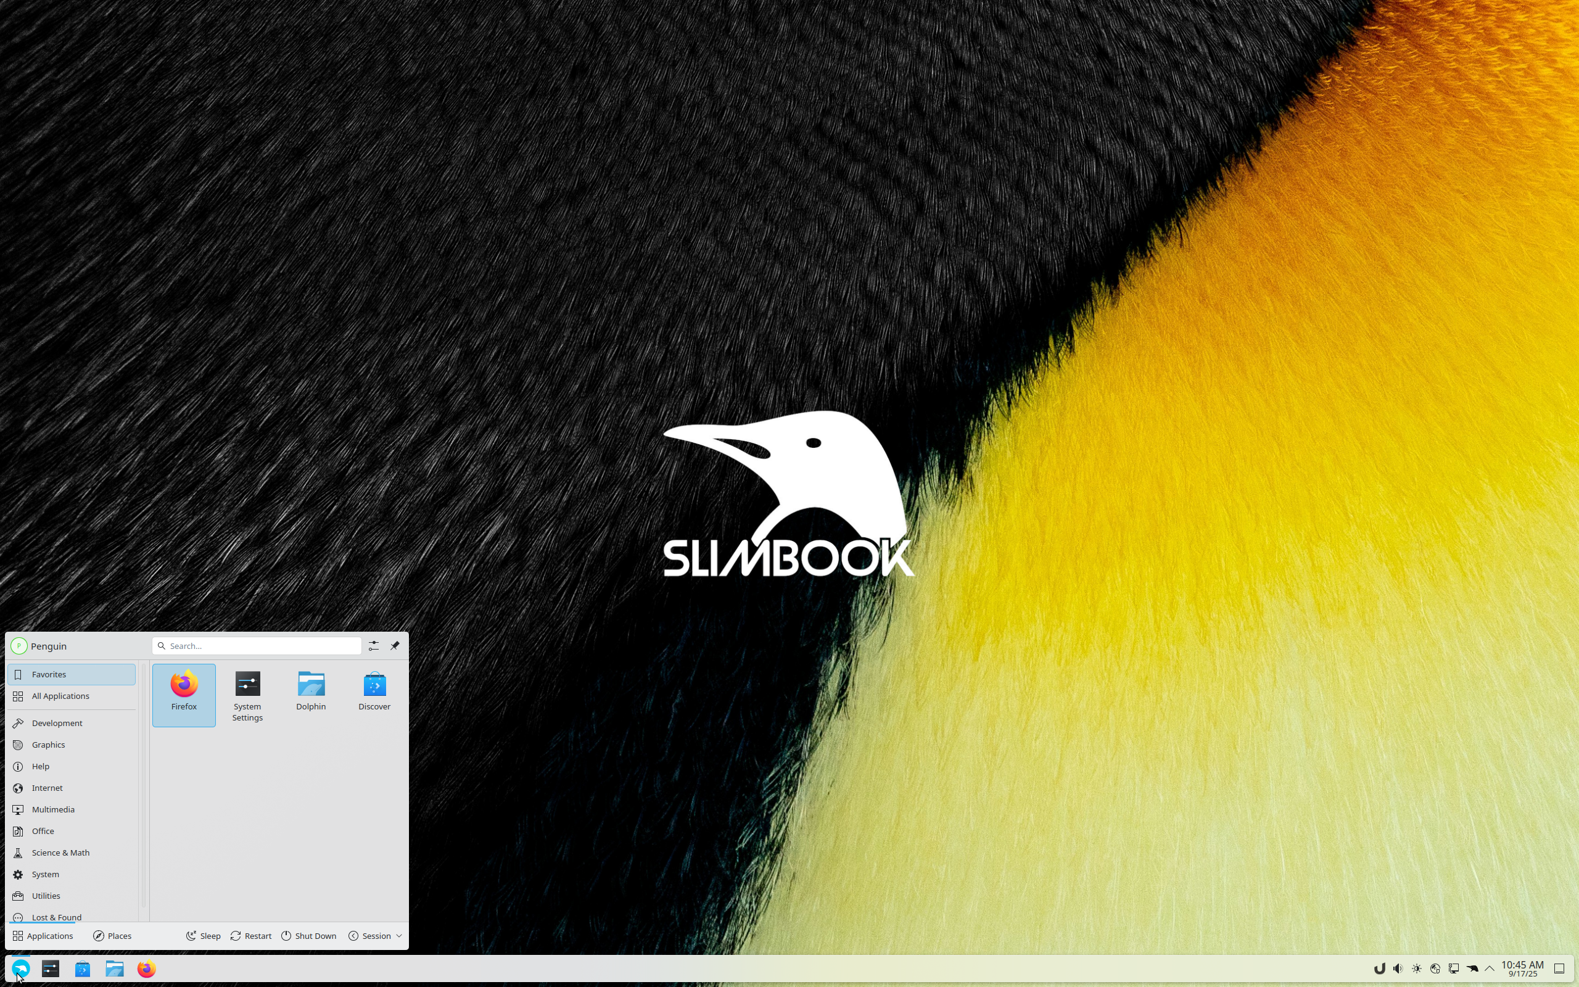The image size is (1579, 987).
Task: Open Dolphin from the Favorites grid
Action: 311,695
